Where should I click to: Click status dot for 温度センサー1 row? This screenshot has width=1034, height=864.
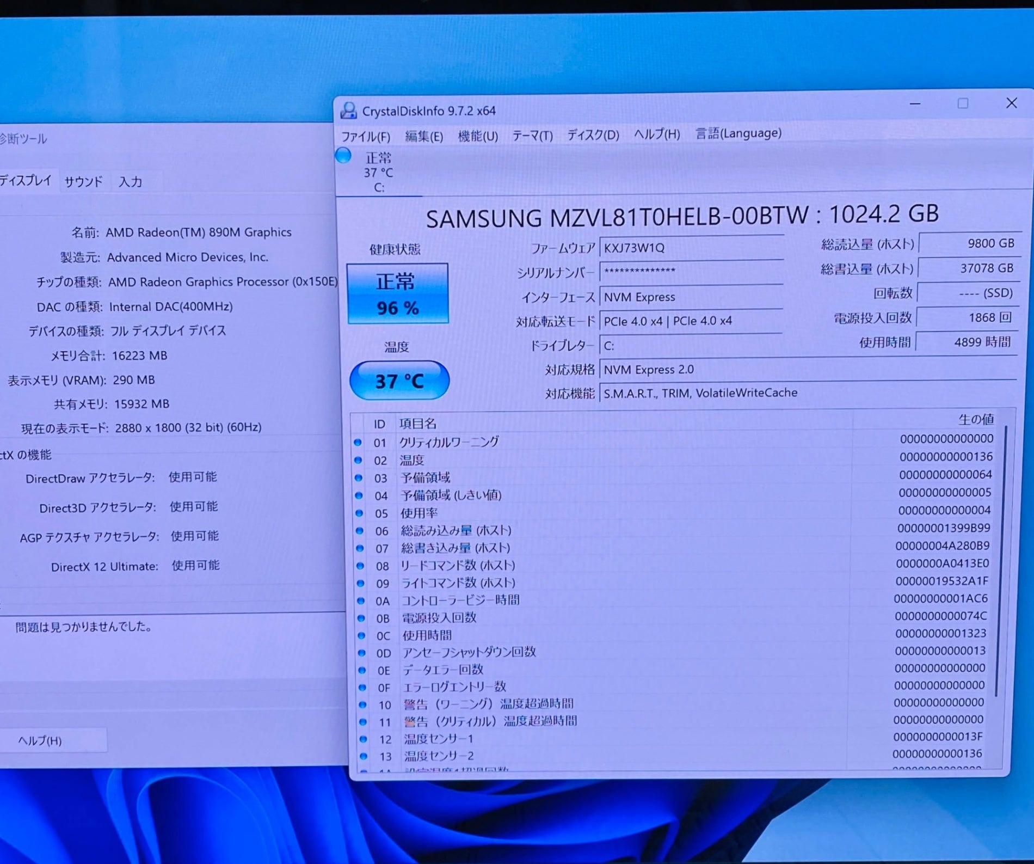[363, 739]
